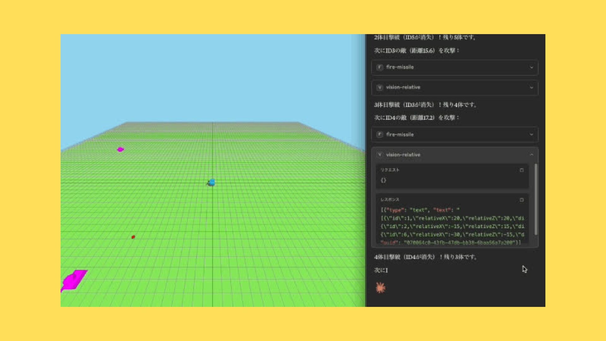
Task: Copy the レスポンス JSON contents
Action: (521, 200)
